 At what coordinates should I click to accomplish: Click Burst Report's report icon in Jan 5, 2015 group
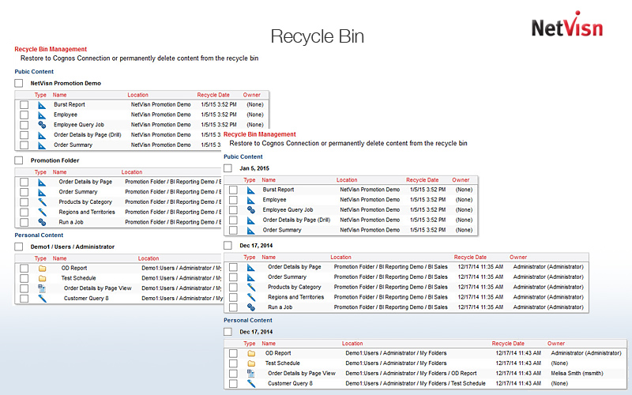tap(250, 190)
